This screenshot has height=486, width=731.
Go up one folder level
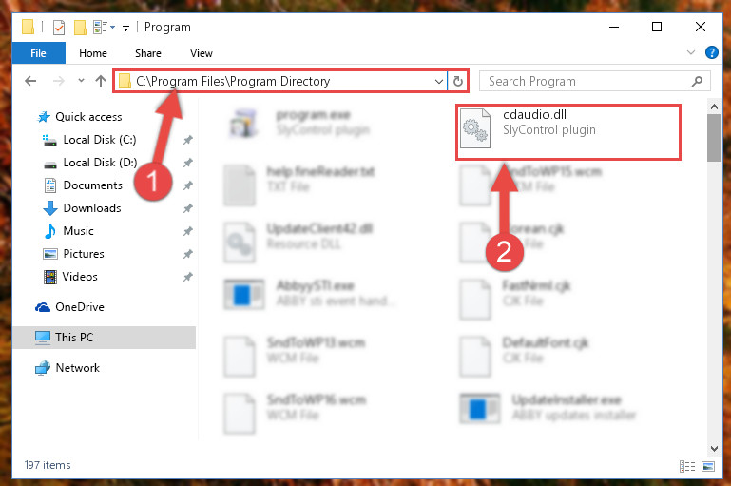[x=100, y=81]
